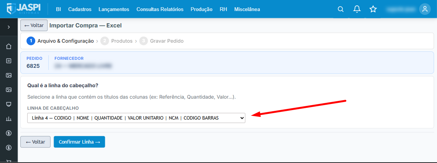Click the monitor screen sidebar icon
This screenshot has height=163, width=437.
click(x=9, y=104)
